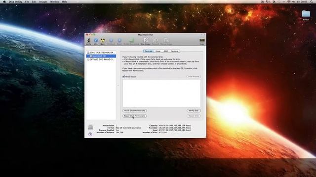Screen dimensions: 316x177
Task: Open the Edit menu
Action: coord(34,1)
